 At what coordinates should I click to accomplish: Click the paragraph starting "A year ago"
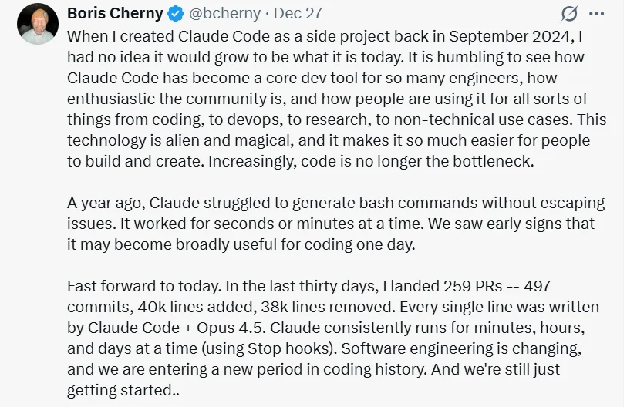pos(335,223)
